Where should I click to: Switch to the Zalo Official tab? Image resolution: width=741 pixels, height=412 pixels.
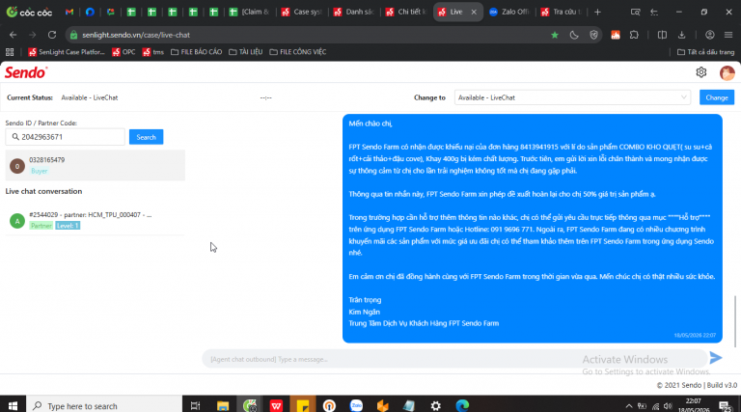[x=509, y=12]
